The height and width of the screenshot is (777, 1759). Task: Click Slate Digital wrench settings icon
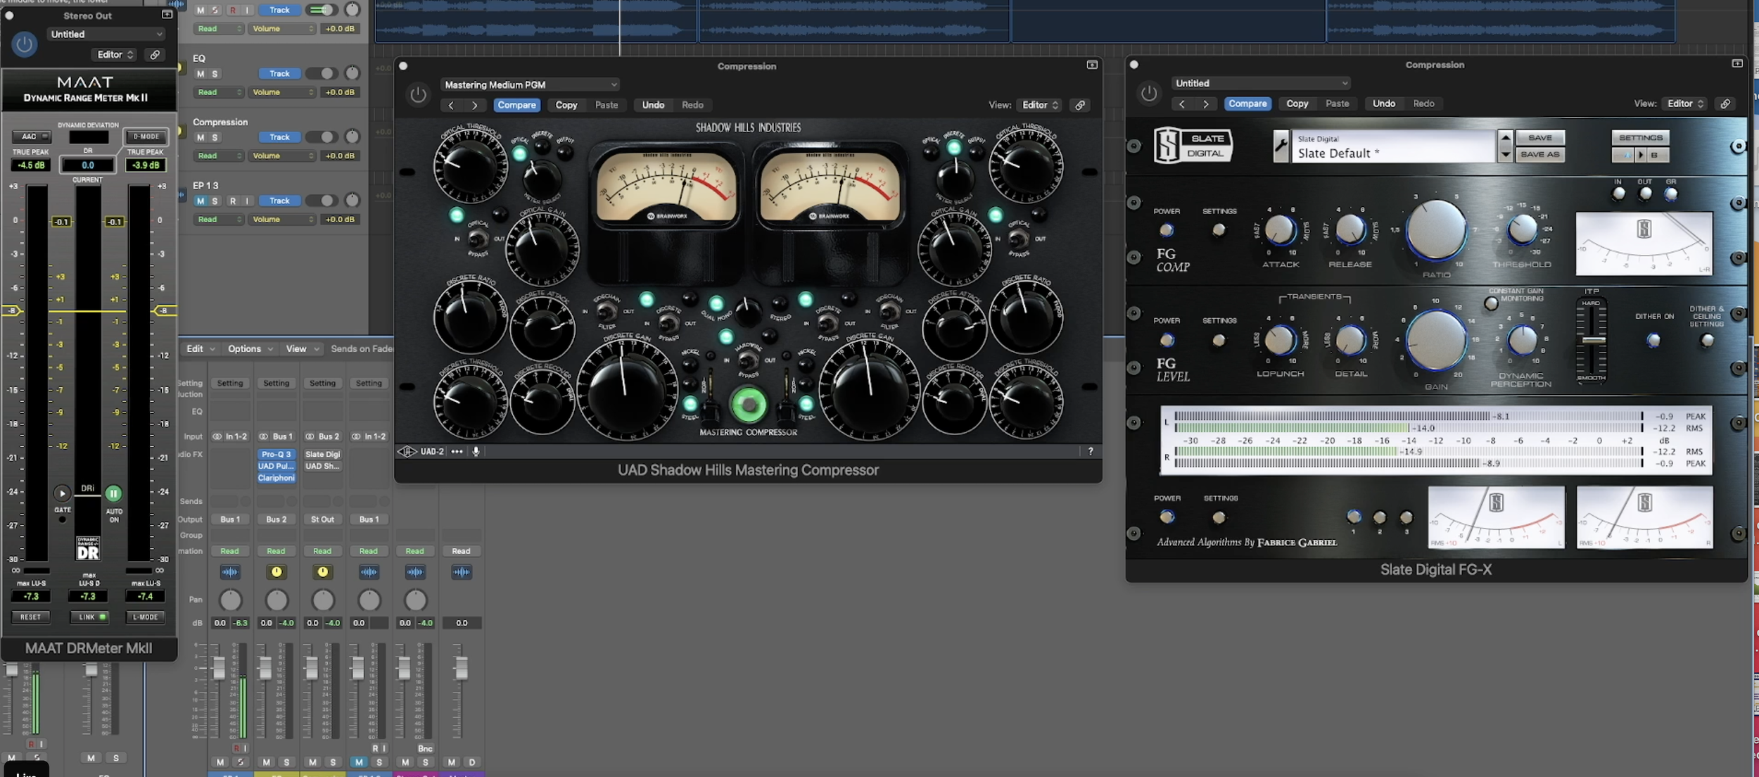coord(1281,146)
